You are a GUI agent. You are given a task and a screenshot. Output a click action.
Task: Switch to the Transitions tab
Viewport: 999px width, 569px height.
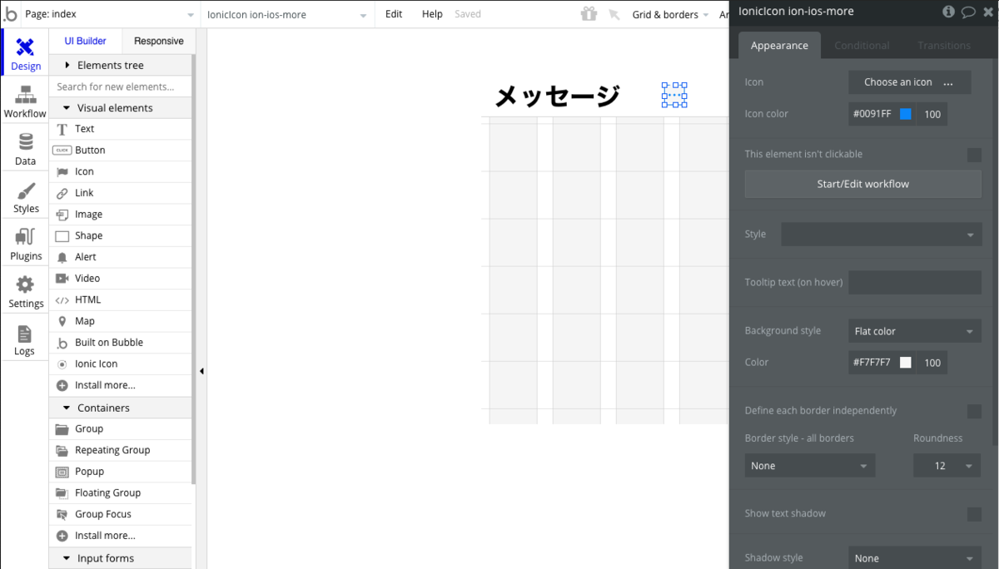pos(944,46)
